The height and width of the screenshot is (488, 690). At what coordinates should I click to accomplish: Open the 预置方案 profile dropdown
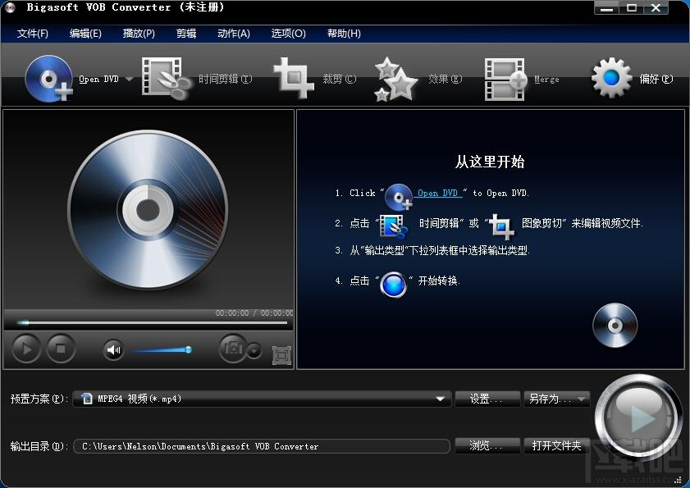pyautogui.click(x=262, y=399)
